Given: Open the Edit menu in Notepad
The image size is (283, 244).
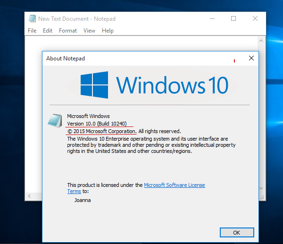Looking at the screenshot, I should (48, 31).
